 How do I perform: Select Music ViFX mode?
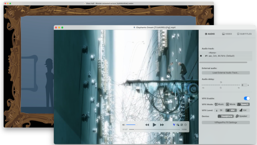pyautogui.click(x=219, y=104)
